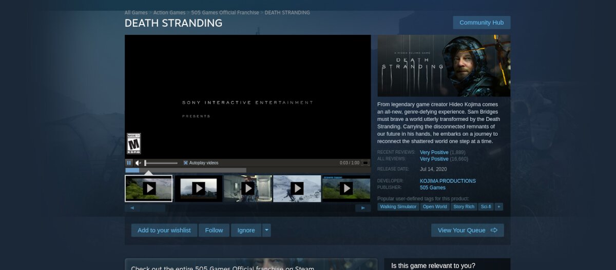This screenshot has height=270, width=616.
Task: Adjust the video volume slider
Action: 161,163
